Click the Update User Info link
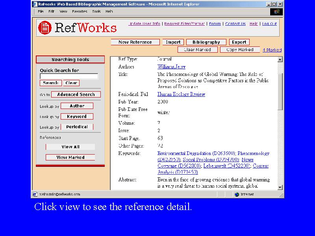315x236 pixels. [x=144, y=24]
